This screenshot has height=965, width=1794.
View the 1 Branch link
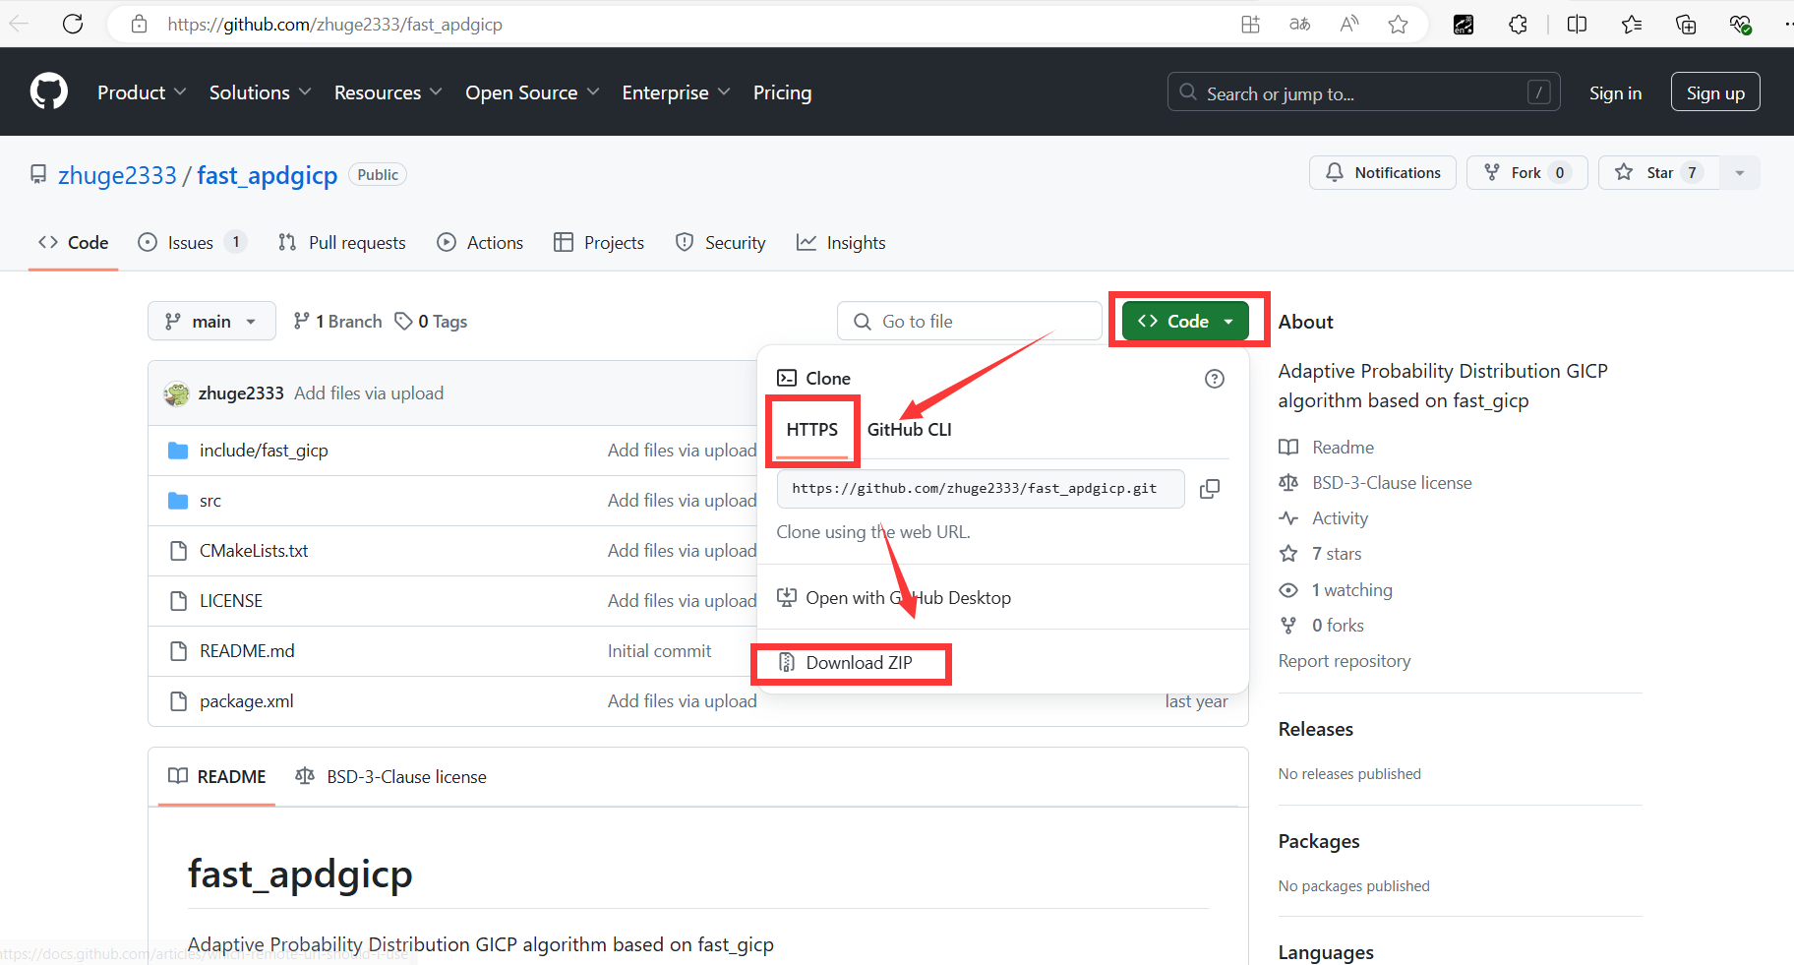click(338, 322)
